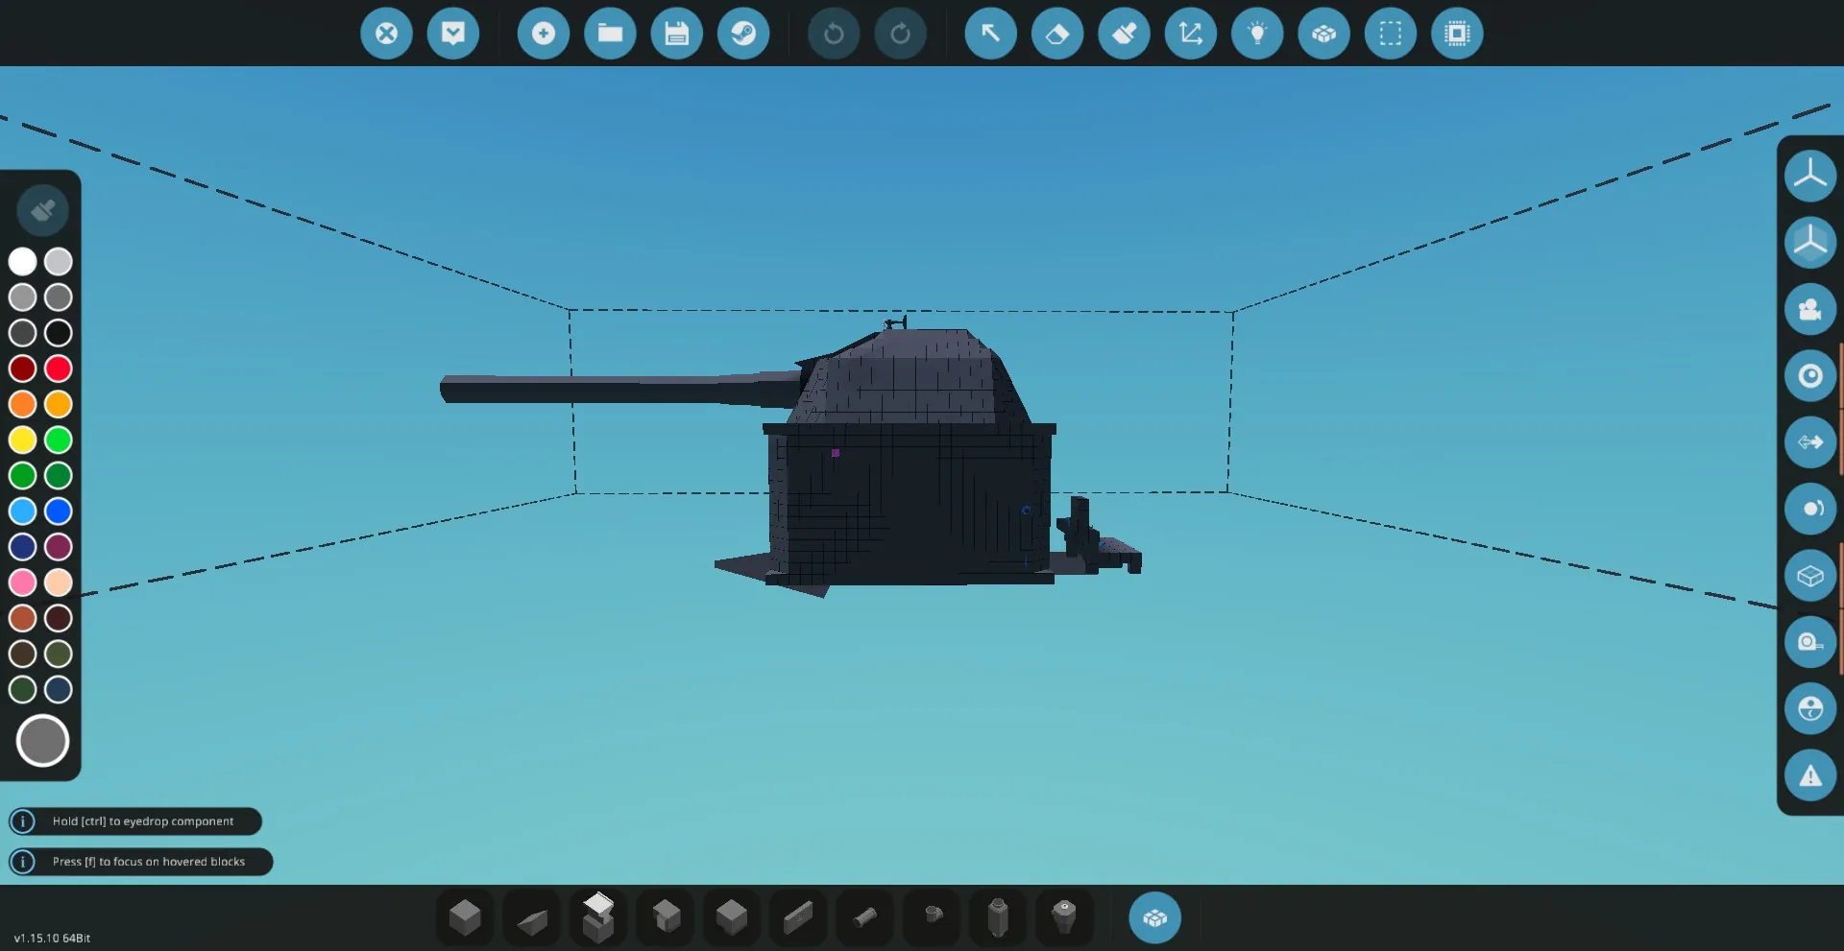Open the blocks menu in top toolbar

point(1323,34)
